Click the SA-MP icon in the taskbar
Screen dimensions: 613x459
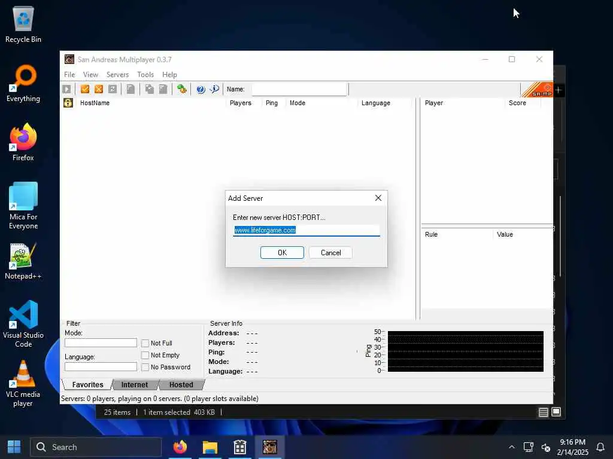pyautogui.click(x=270, y=447)
